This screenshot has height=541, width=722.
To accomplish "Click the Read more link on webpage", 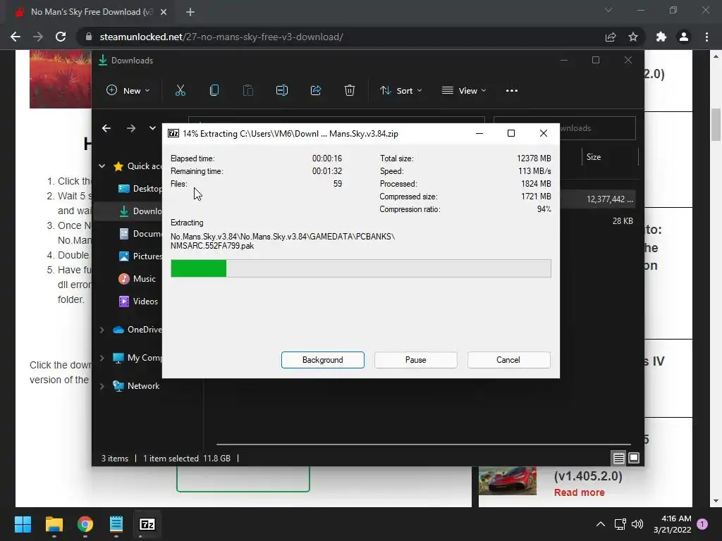I will point(580,492).
